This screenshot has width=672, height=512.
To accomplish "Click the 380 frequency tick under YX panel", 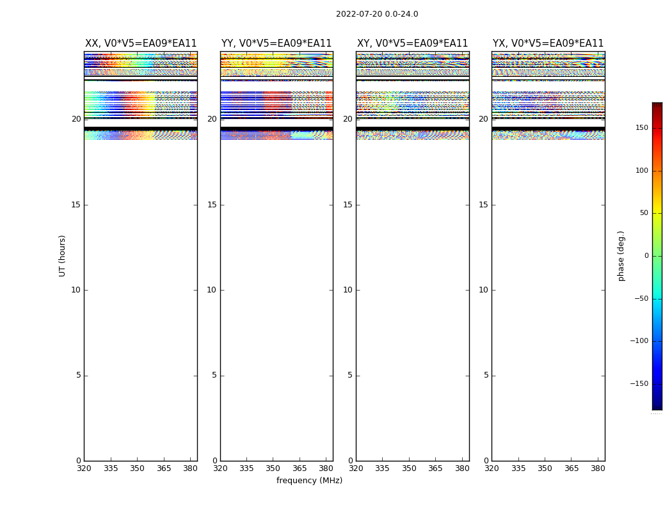I will tap(598, 468).
